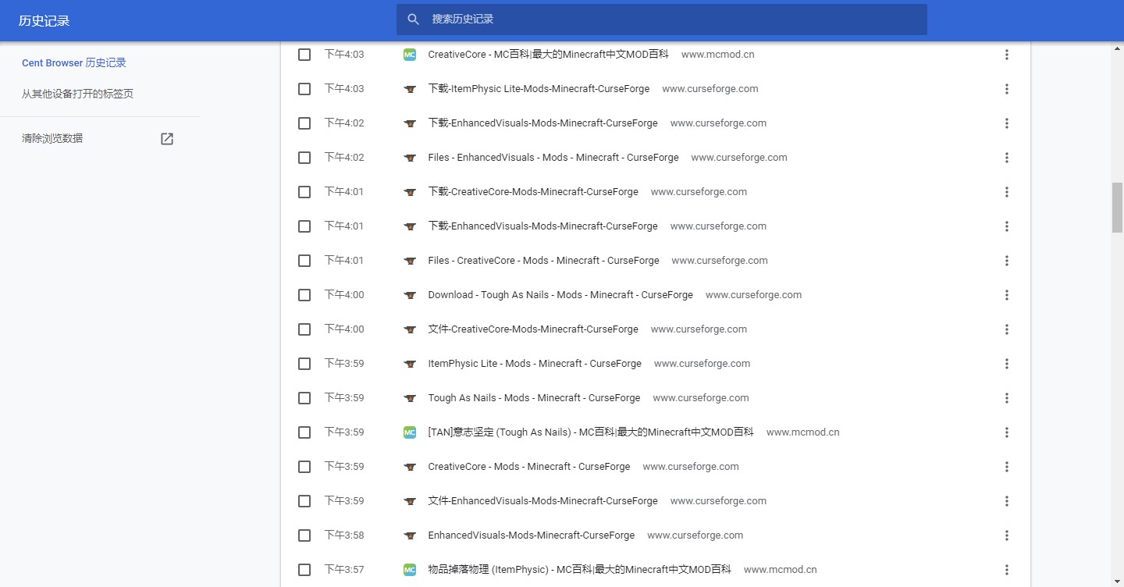The width and height of the screenshot is (1124, 587).
Task: Check the ItemPhysic Lite - Mods entry checkbox
Action: point(304,364)
